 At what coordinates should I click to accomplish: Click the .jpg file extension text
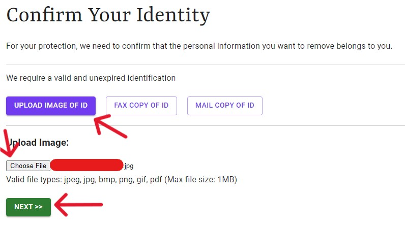[x=128, y=166]
